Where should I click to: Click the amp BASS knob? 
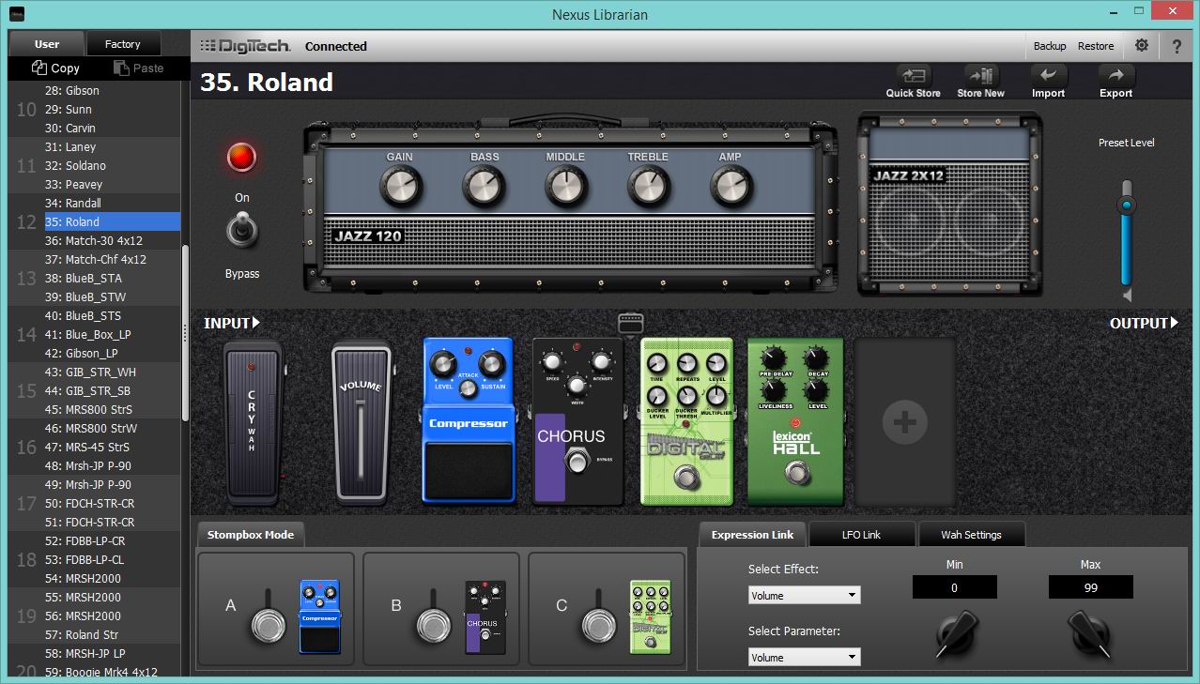click(x=484, y=187)
